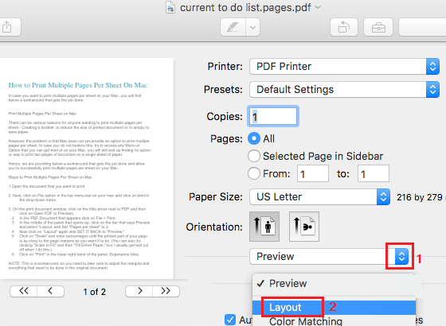Open the Paper Size dropdown US Letter
The image size is (446, 326).
(319, 197)
